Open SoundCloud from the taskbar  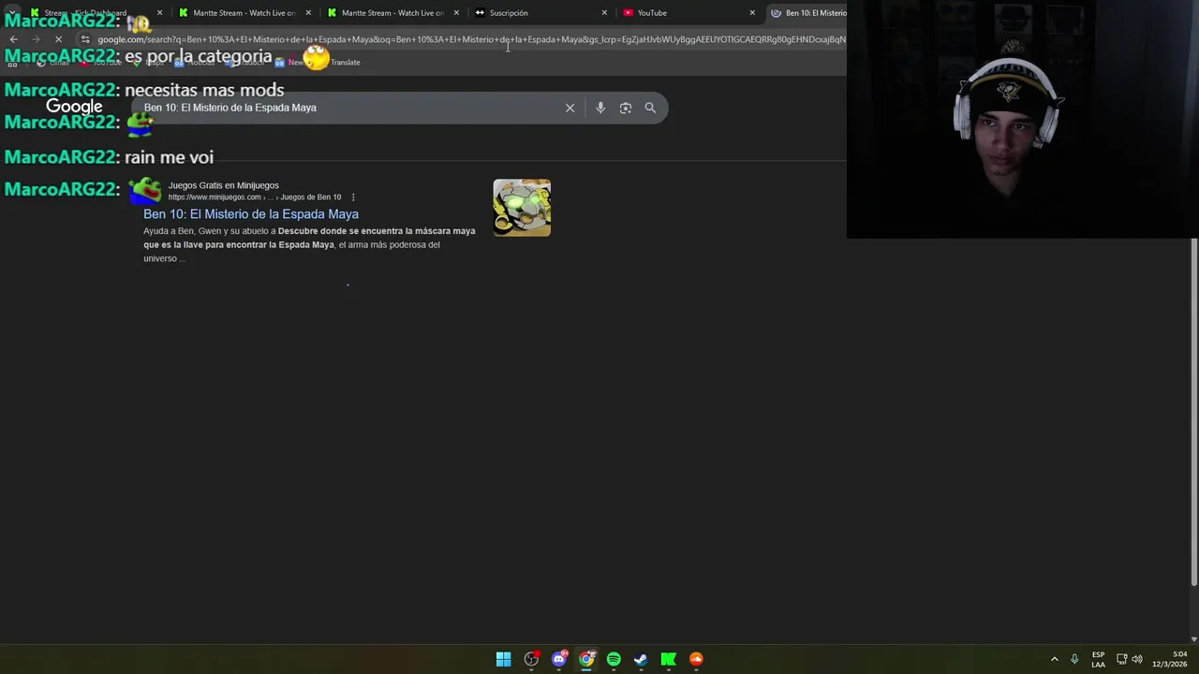tap(696, 659)
